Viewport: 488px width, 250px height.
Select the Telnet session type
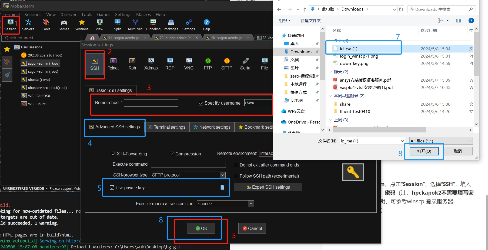[x=113, y=64]
